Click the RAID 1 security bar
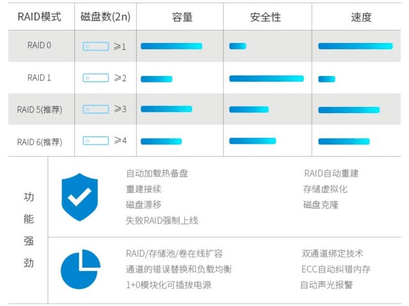Screen dimensions: 409x306 266,79
